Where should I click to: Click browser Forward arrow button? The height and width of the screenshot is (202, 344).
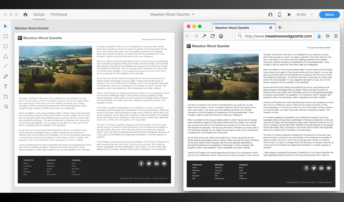[x=196, y=36]
